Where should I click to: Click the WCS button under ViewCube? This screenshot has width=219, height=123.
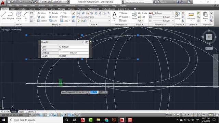point(209,48)
